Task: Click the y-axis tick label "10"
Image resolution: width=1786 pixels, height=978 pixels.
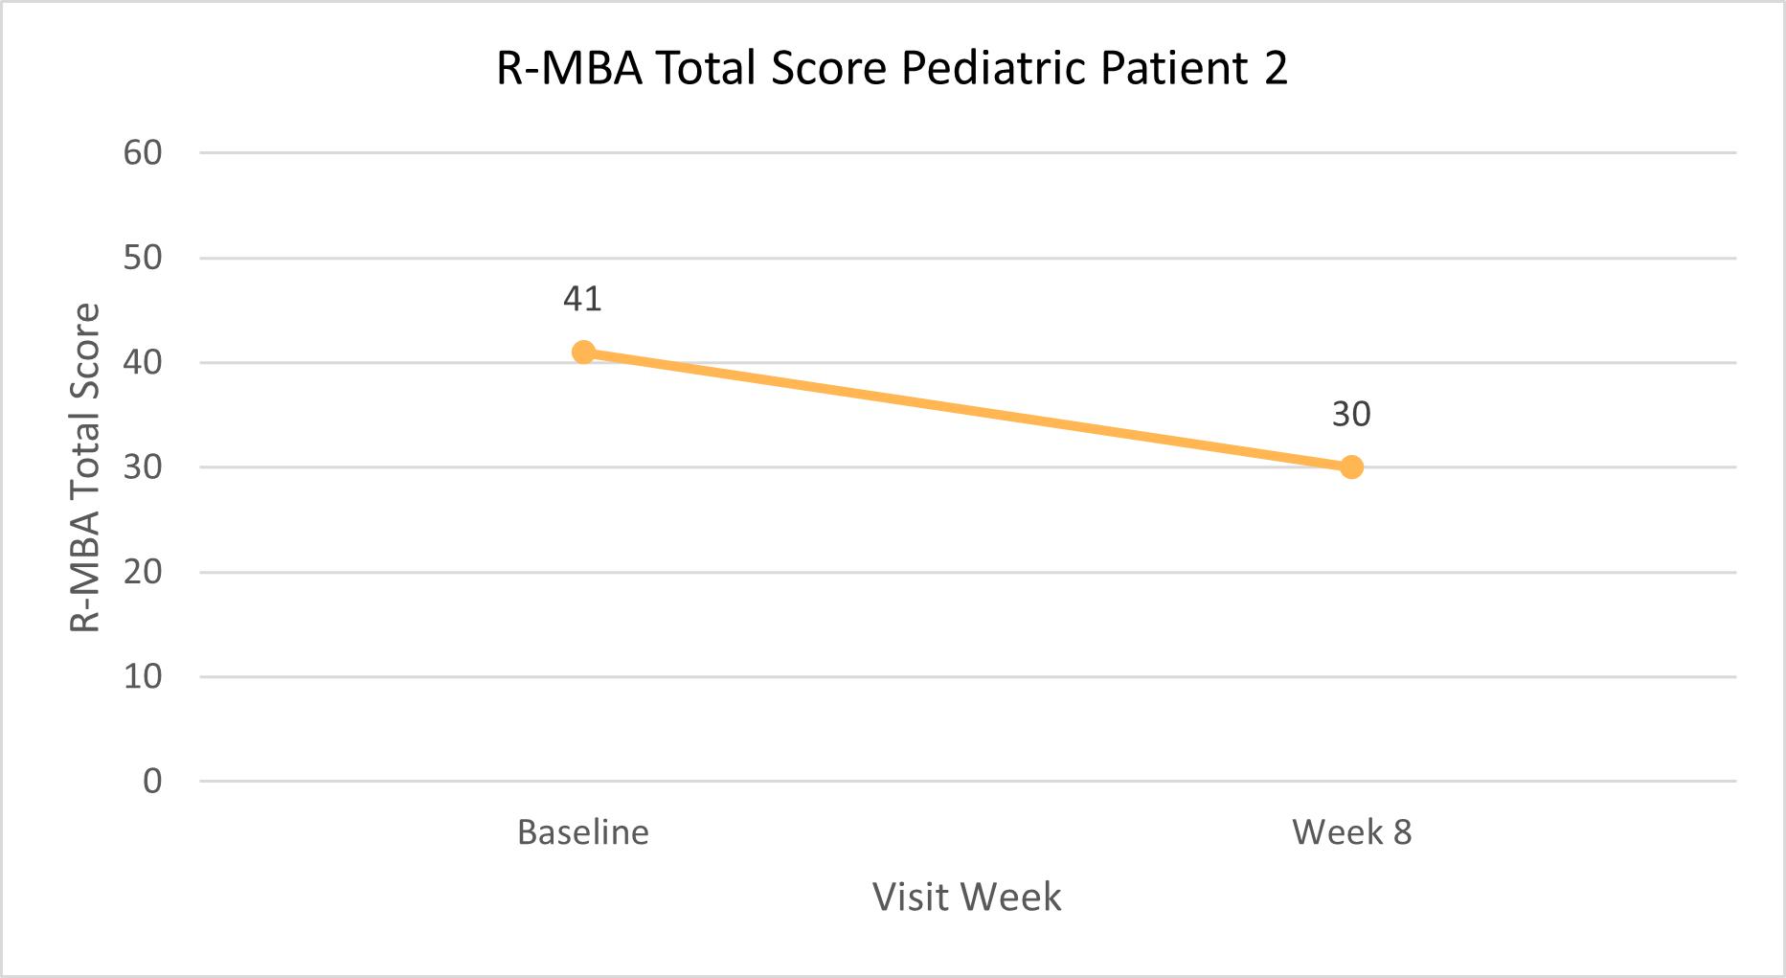Action: [x=143, y=677]
